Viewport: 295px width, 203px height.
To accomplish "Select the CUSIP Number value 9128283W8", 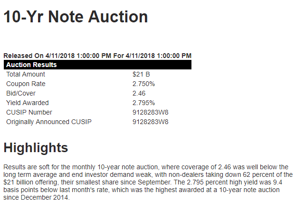I will [x=150, y=112].
